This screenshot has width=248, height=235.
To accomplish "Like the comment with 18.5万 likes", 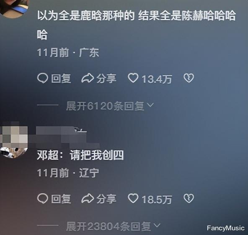I will [x=133, y=198].
